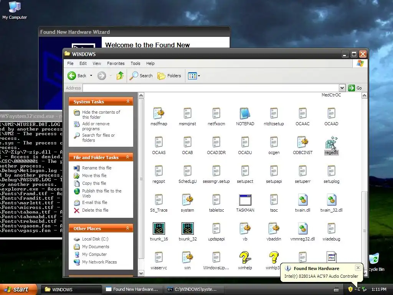393x295 pixels.
Task: Select the vbaddin file icon
Action: [x=274, y=229]
